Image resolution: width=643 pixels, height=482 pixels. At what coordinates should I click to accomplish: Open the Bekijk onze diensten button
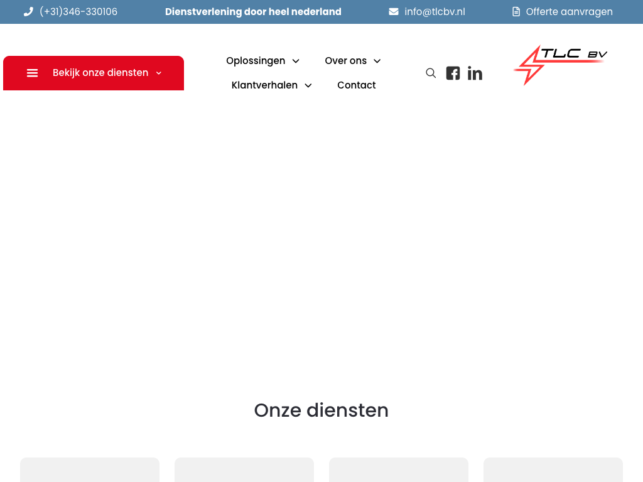coord(100,73)
